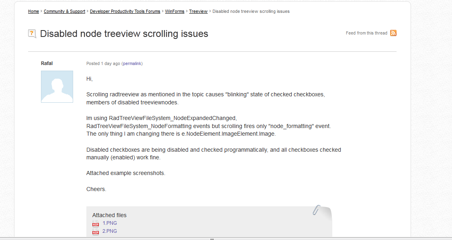
Task: Click the 'Feed from this thread' link
Action: (366, 33)
